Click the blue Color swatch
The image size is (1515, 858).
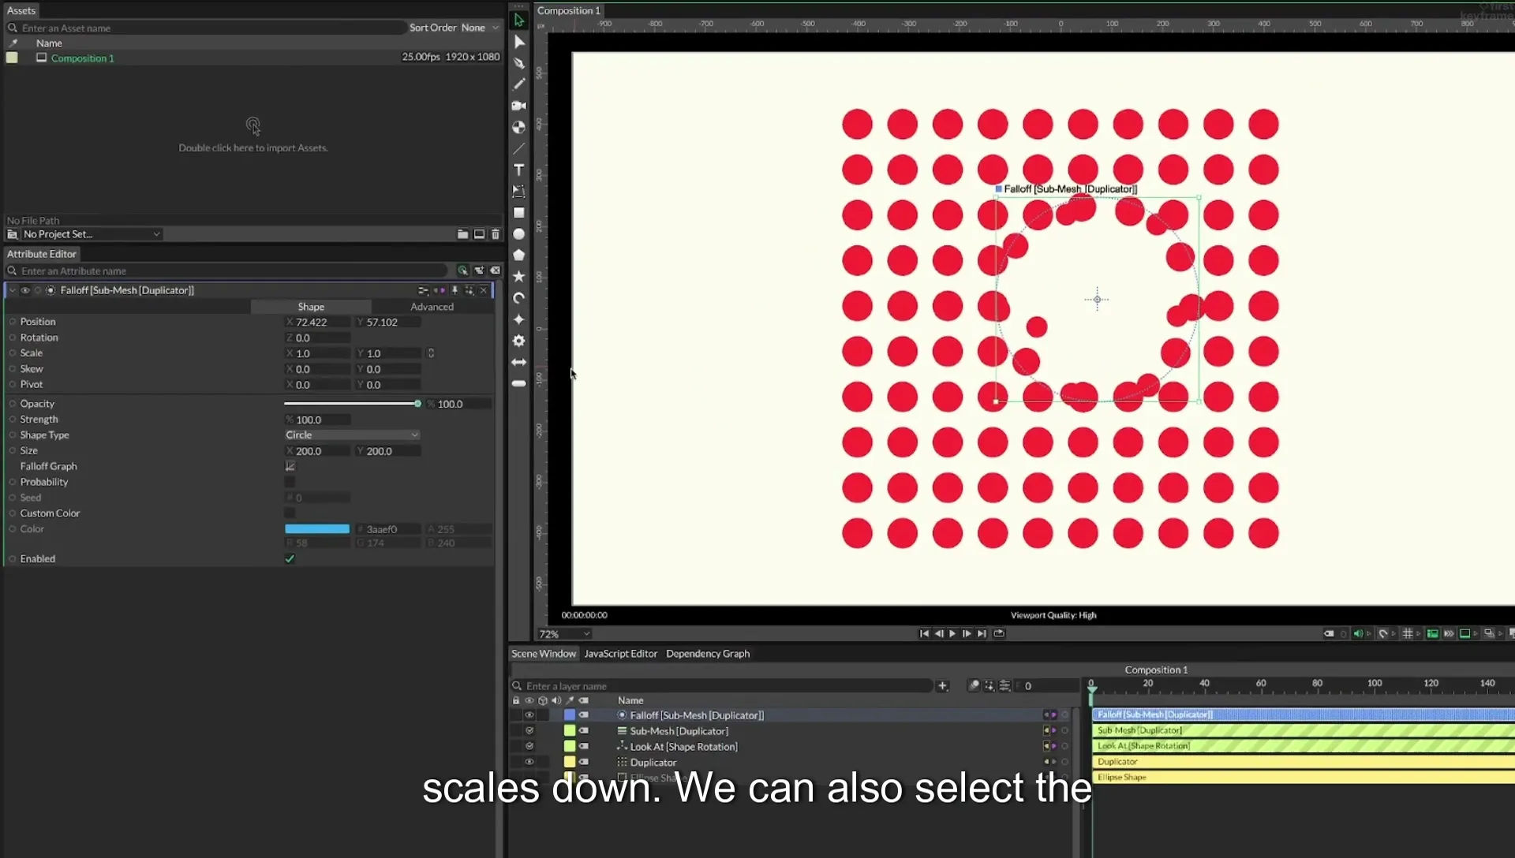click(317, 529)
